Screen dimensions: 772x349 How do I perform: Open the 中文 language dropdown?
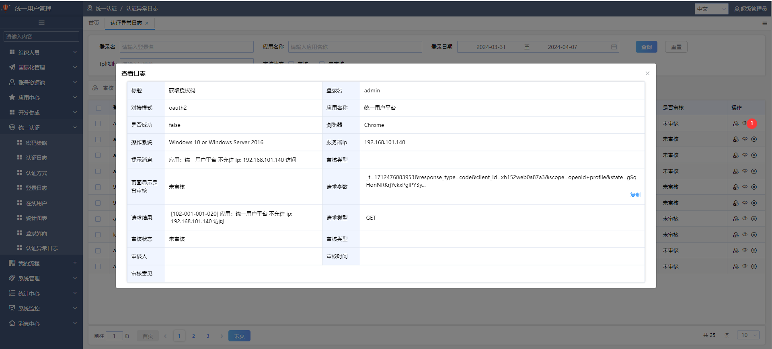[x=711, y=9]
